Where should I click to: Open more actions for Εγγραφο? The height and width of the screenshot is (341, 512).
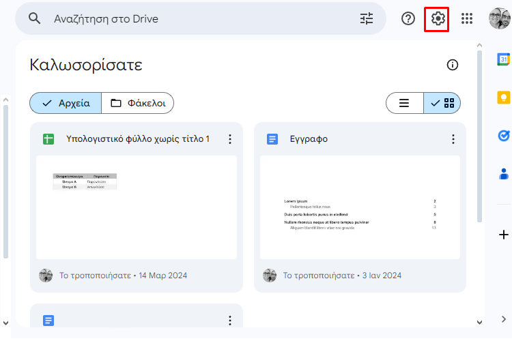tap(453, 139)
